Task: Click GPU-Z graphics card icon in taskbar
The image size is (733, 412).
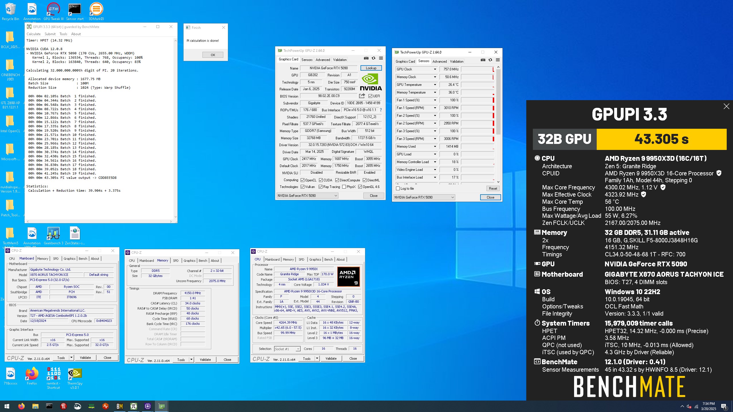Action: coord(162,406)
